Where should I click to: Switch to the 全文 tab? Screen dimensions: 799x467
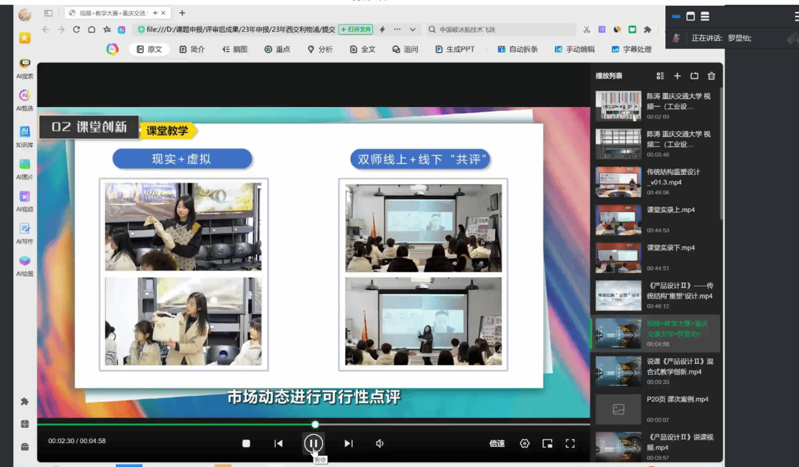point(363,49)
